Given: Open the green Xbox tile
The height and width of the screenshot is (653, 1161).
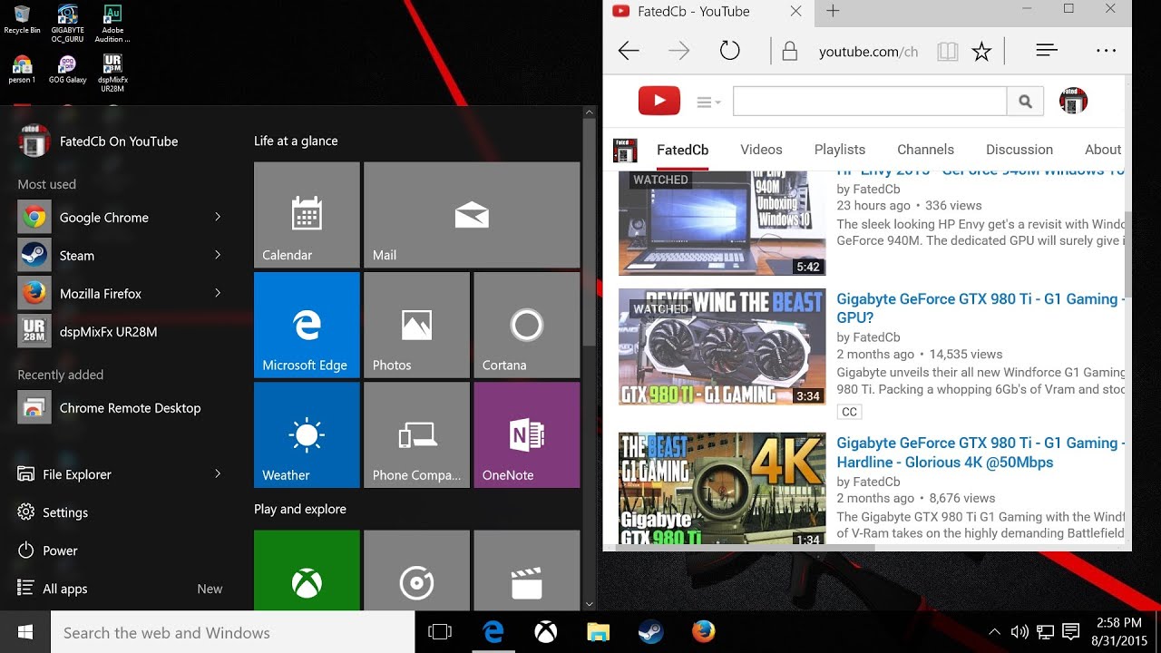Looking at the screenshot, I should tap(307, 570).
